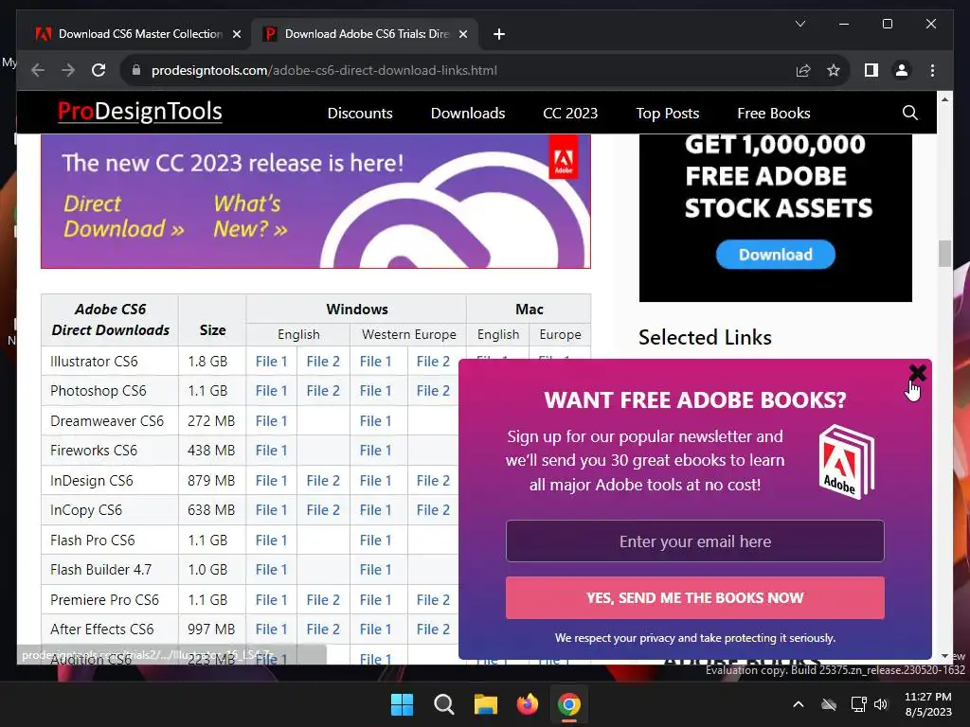Click the site search magnifier icon

click(x=909, y=114)
